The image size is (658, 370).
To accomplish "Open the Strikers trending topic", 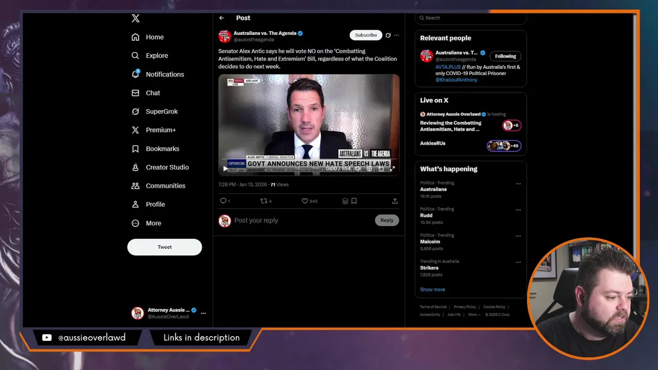I will click(429, 268).
